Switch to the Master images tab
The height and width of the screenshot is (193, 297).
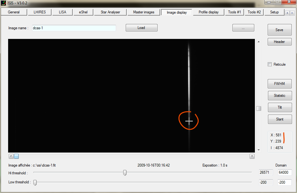pyautogui.click(x=144, y=12)
